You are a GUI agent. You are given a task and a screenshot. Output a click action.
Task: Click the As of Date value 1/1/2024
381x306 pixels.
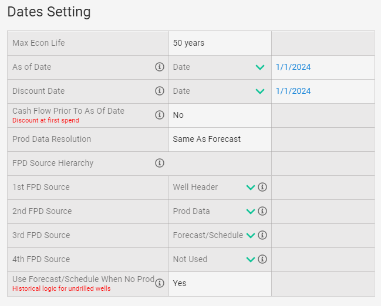(293, 67)
